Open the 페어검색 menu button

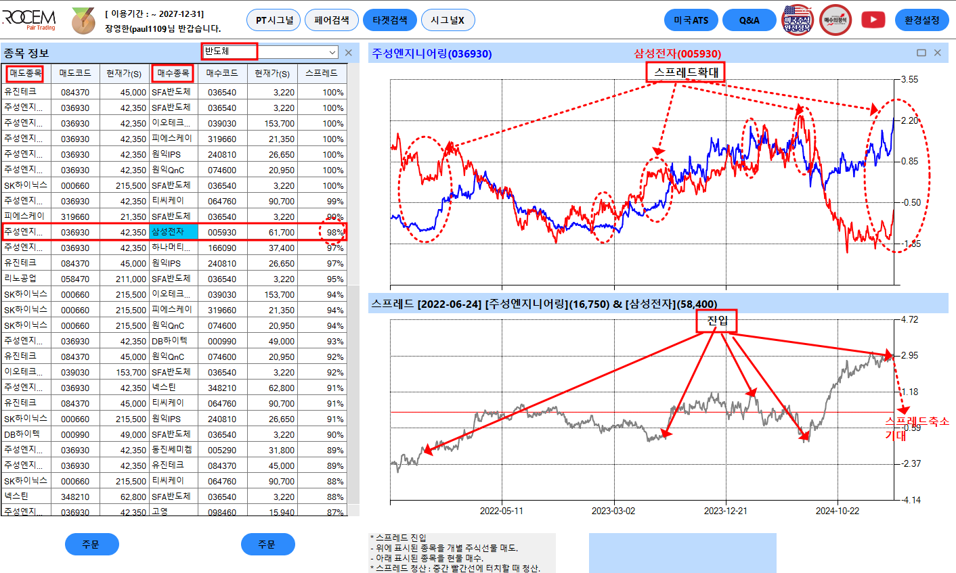[332, 20]
